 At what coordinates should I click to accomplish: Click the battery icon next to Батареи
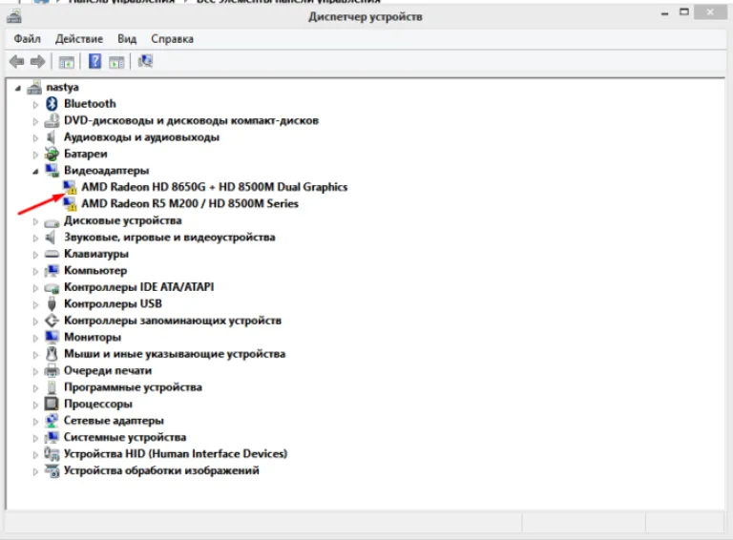[52, 154]
